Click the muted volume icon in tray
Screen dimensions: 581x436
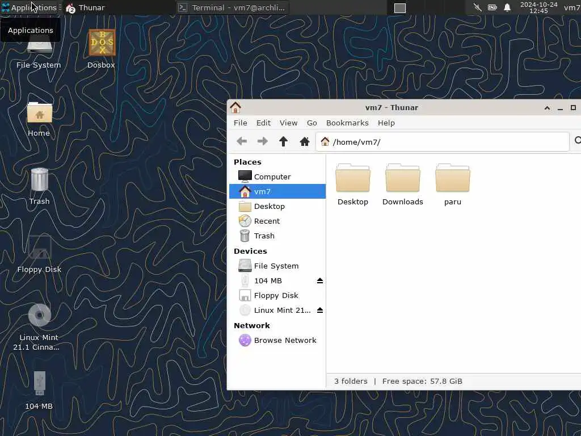(478, 7)
